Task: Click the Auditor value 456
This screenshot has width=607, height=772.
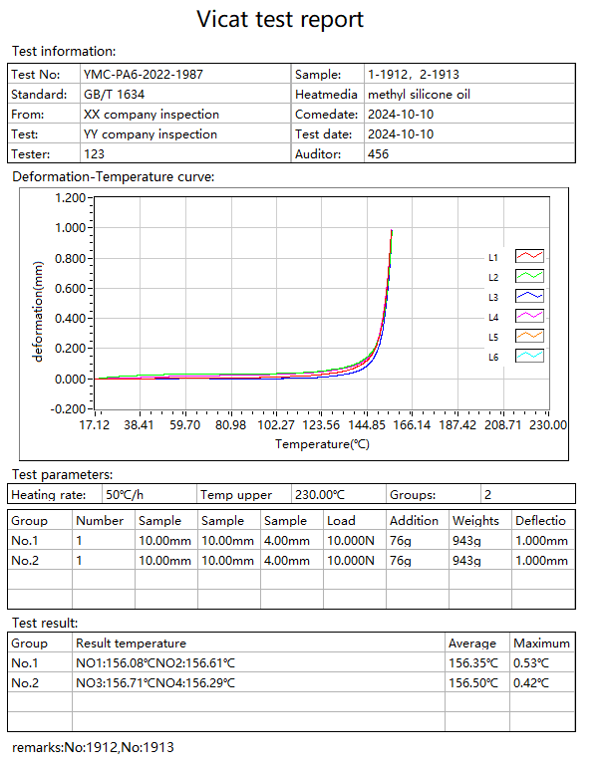Action: pos(379,154)
